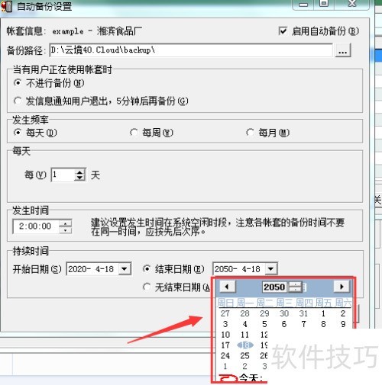Image resolution: width=382 pixels, height=385 pixels.
Task: Pick highlighted day 18 in calendar
Action: point(245,345)
